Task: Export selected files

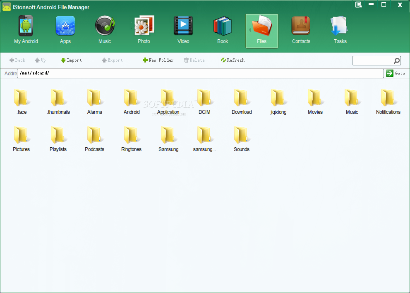Action: (x=112, y=60)
